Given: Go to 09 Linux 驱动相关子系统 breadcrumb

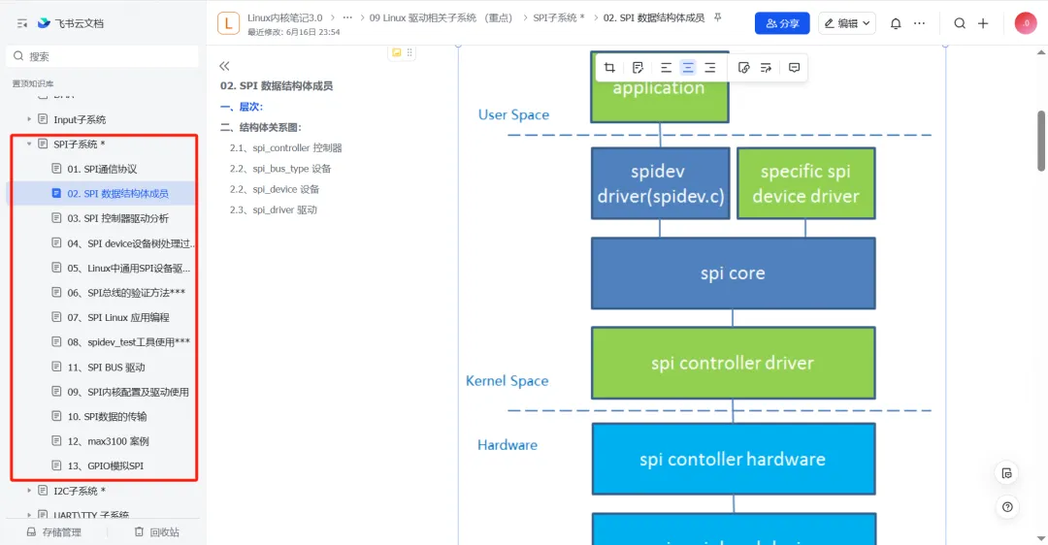Looking at the screenshot, I should click(442, 18).
